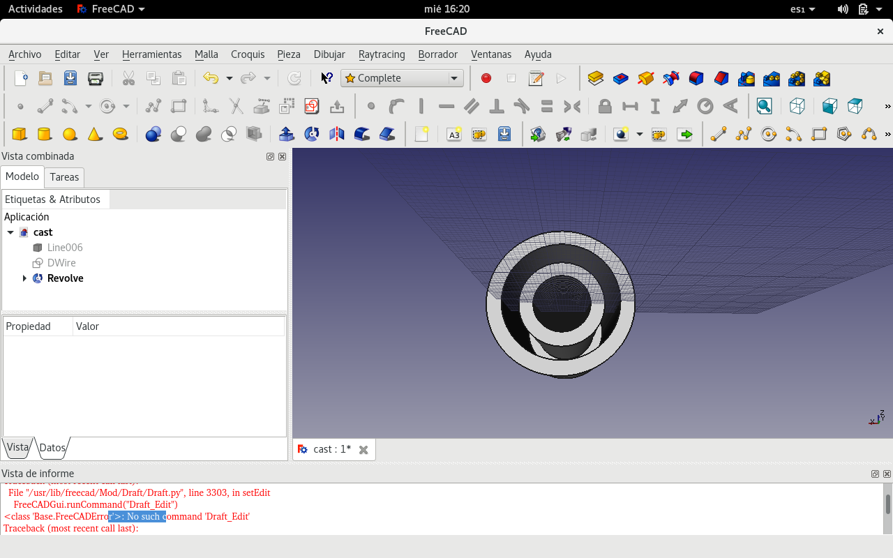This screenshot has height=558, width=893.
Task: Expand the Revolve tree item
Action: click(24, 278)
